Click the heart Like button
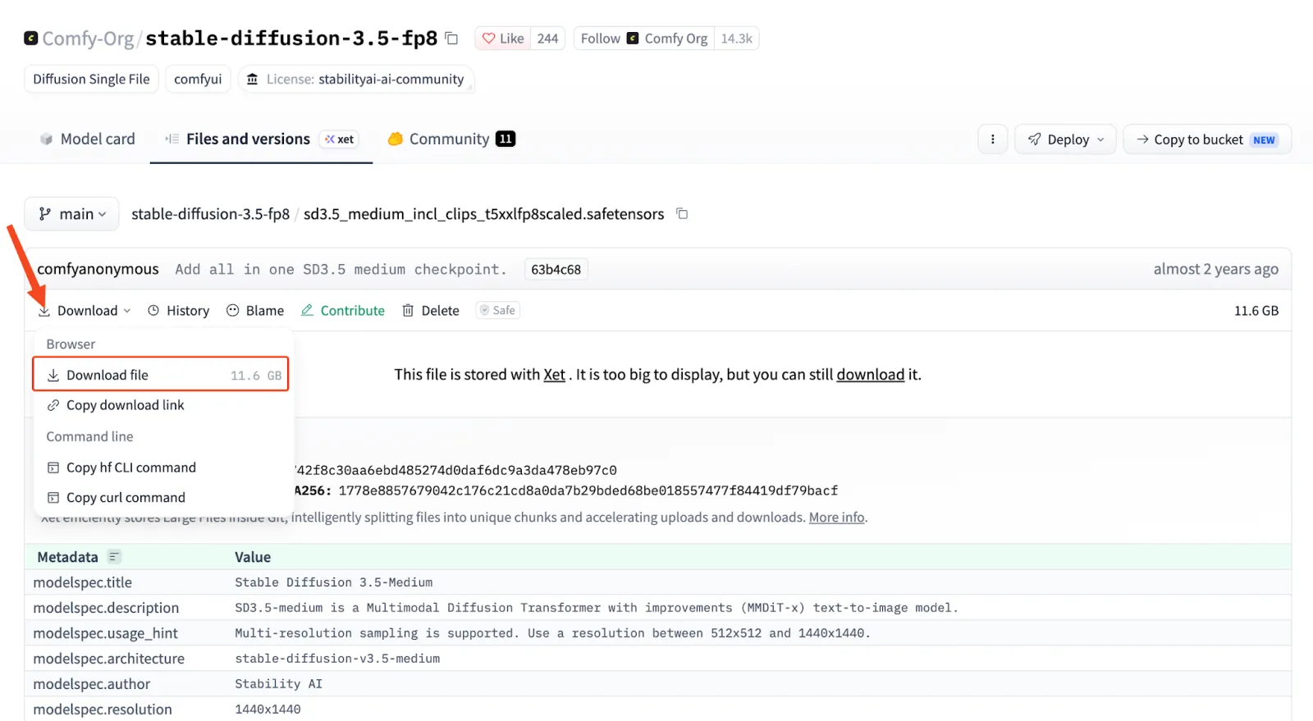Screen dimensions: 1313x721 [x=503, y=38]
